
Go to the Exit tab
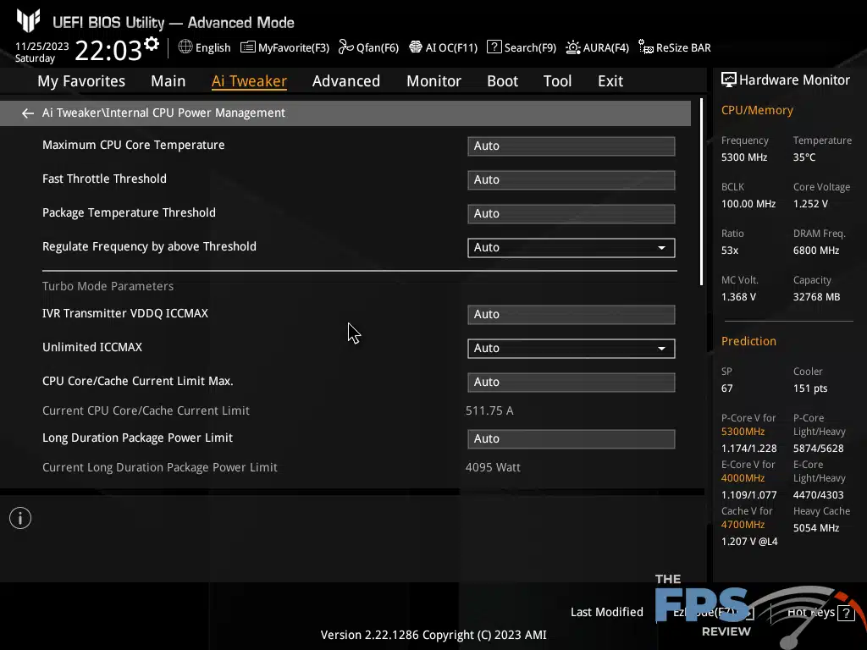pos(610,81)
